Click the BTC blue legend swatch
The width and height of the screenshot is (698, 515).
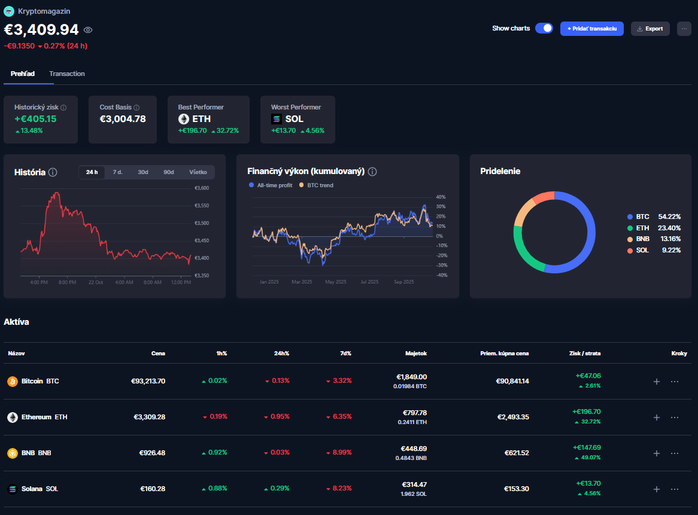[x=630, y=217]
